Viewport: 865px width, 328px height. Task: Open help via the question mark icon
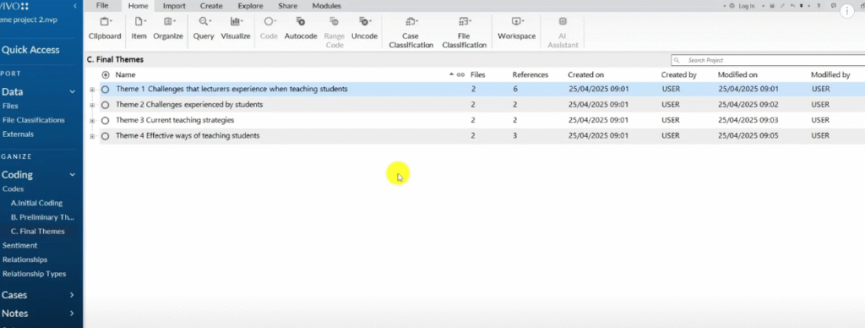tap(819, 6)
